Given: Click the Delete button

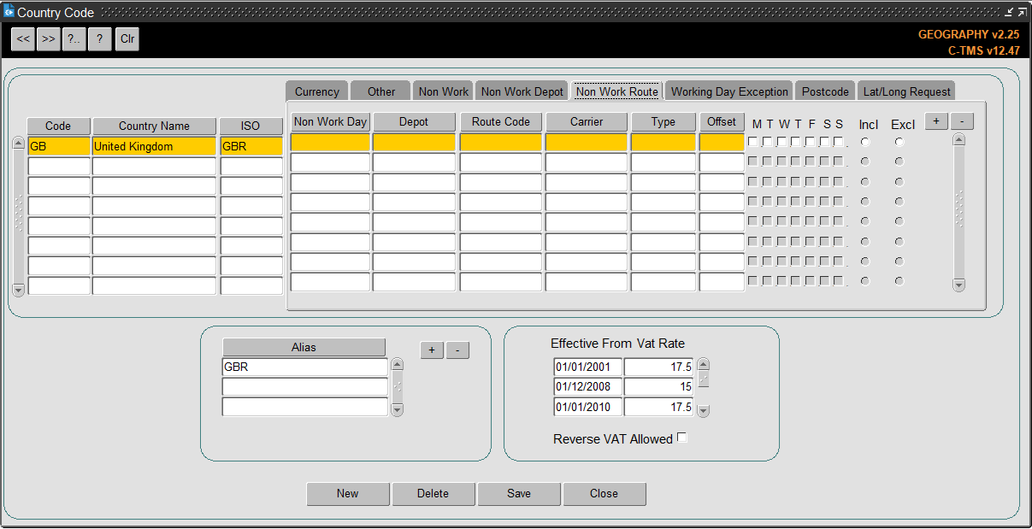Looking at the screenshot, I should 433,493.
